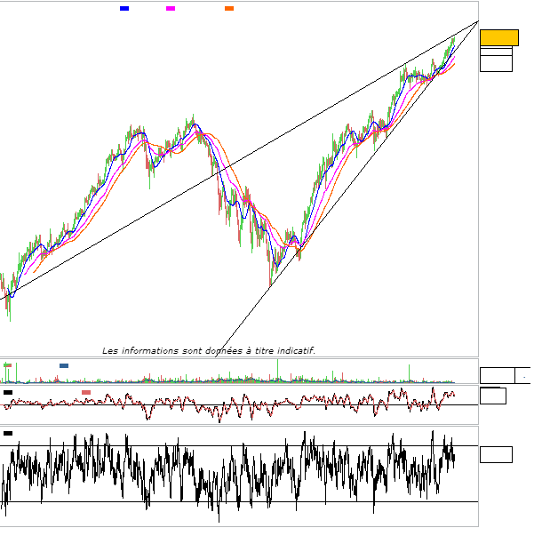
Task: Select the yellow current price label box
Action: tap(498, 37)
